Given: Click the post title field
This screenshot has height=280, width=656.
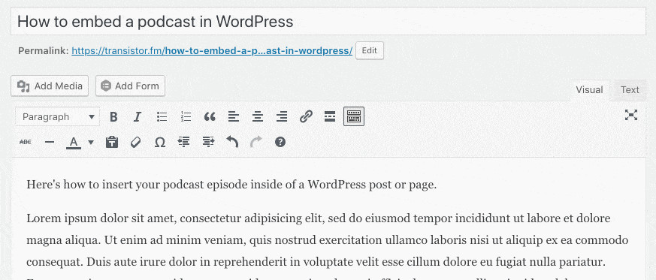Looking at the screenshot, I should tap(328, 21).
